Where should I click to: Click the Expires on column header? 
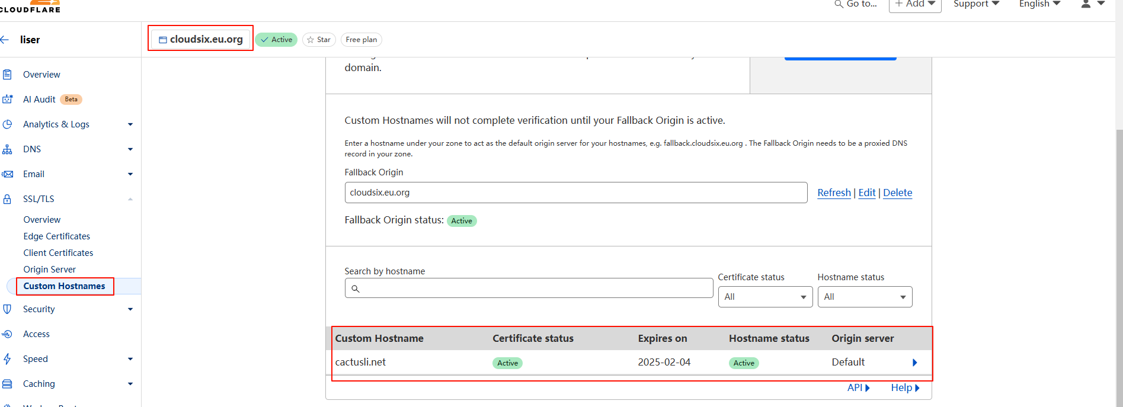coord(663,338)
